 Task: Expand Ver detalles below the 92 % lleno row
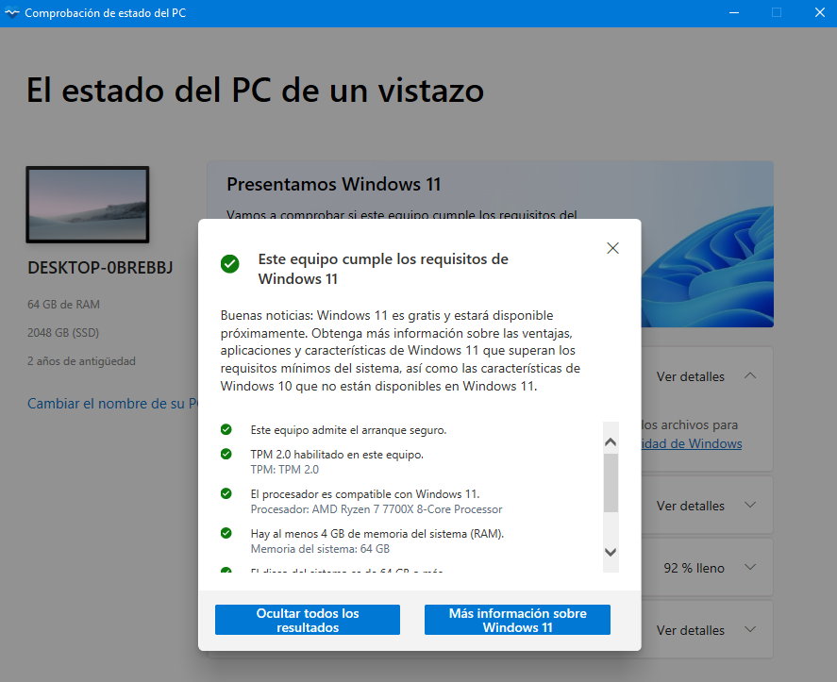750,630
